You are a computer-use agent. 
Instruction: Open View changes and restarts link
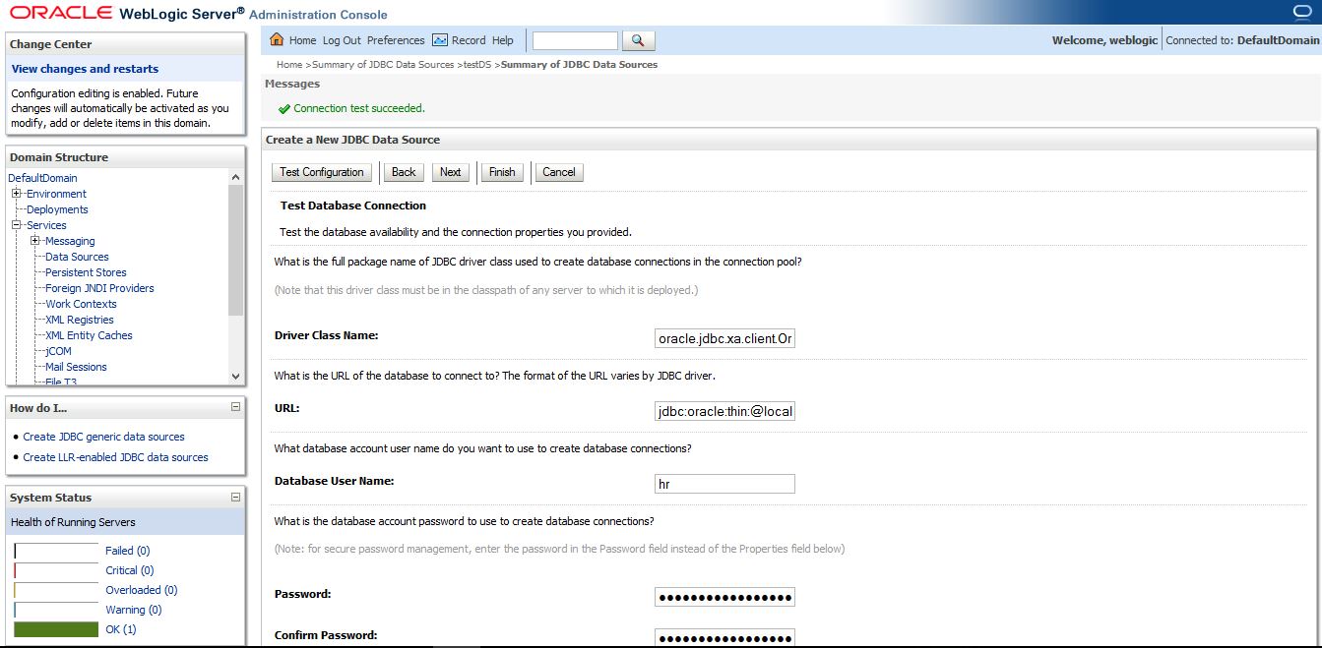[x=85, y=69]
